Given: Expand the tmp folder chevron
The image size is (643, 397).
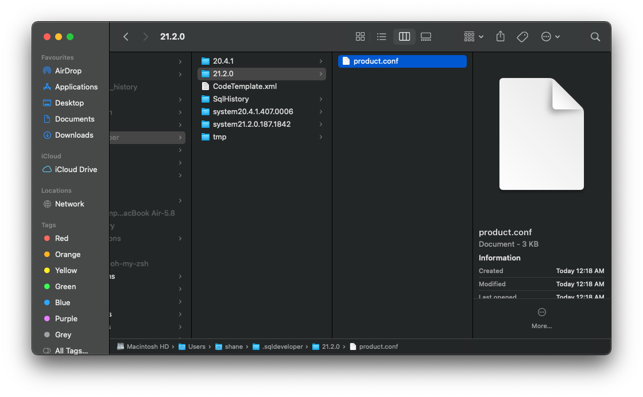Looking at the screenshot, I should point(321,137).
